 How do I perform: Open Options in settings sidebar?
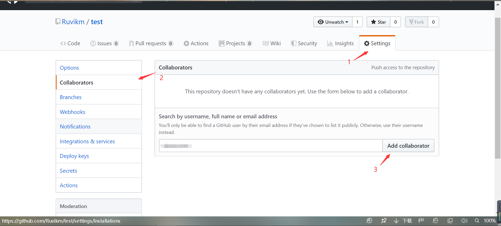coord(99,68)
